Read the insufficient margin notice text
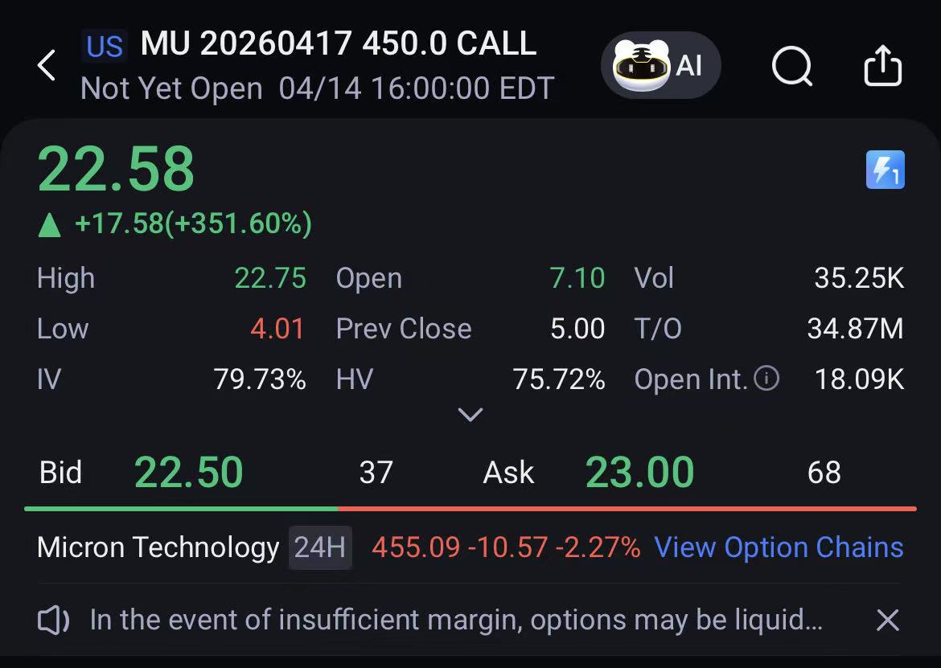941x668 pixels. pyautogui.click(x=456, y=620)
